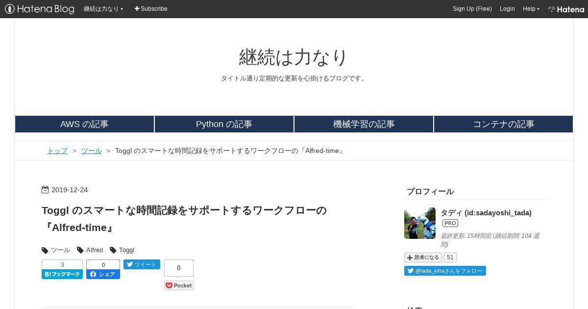
Task: Save the article to Pocket
Action: point(179,285)
